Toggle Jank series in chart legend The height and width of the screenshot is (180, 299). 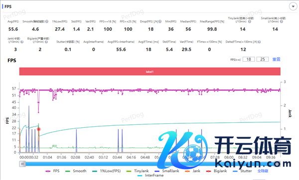(192, 171)
